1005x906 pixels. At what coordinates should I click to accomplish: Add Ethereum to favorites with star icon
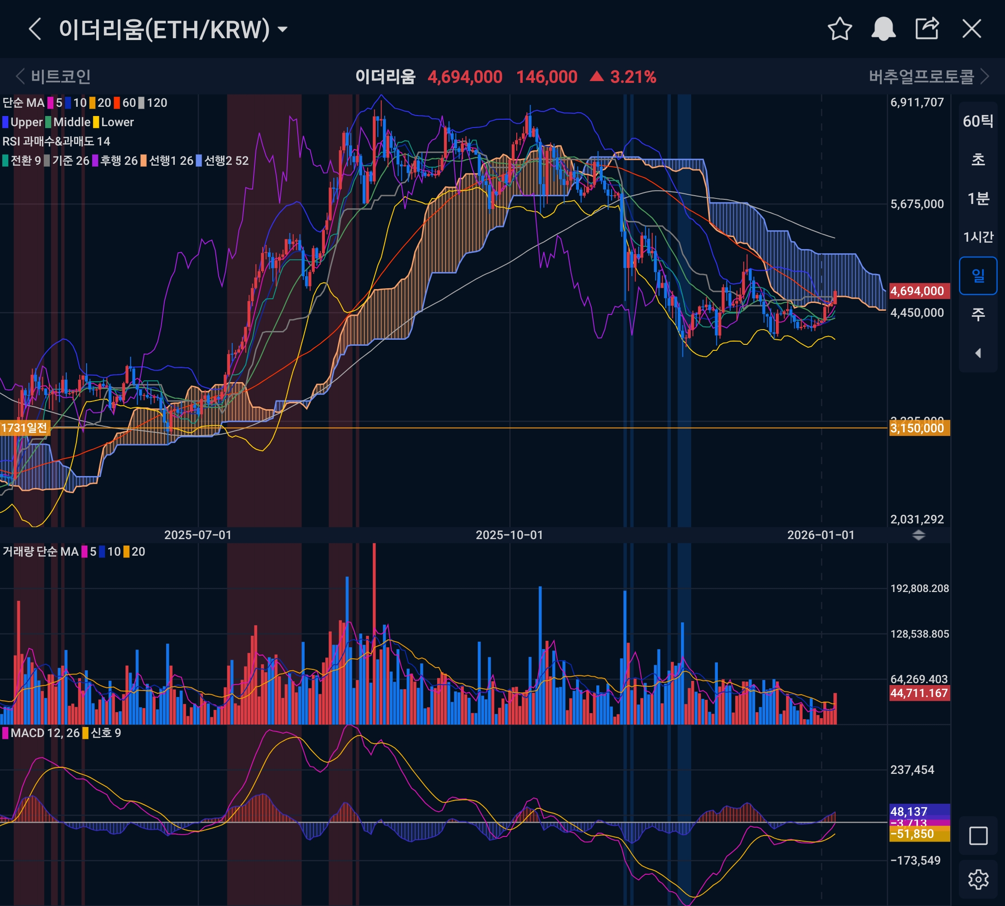point(840,29)
